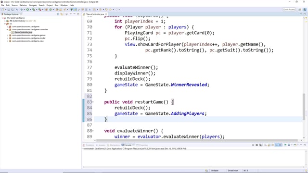308x173 pixels.
Task: Click the editor horizontal scrollbar
Action: 197,140
